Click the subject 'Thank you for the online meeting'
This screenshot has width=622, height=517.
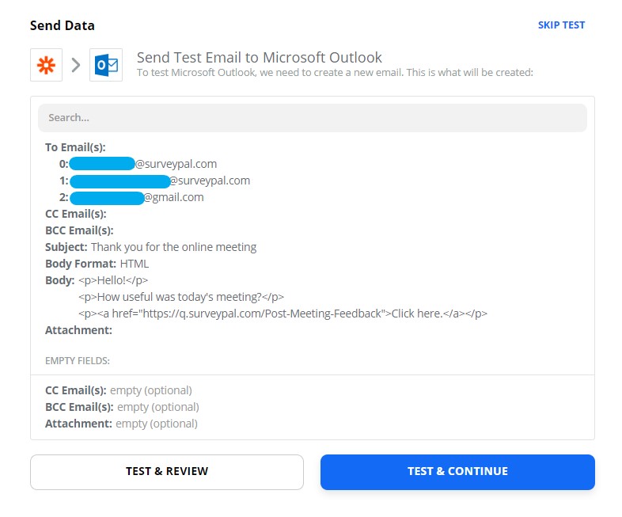[x=174, y=247]
